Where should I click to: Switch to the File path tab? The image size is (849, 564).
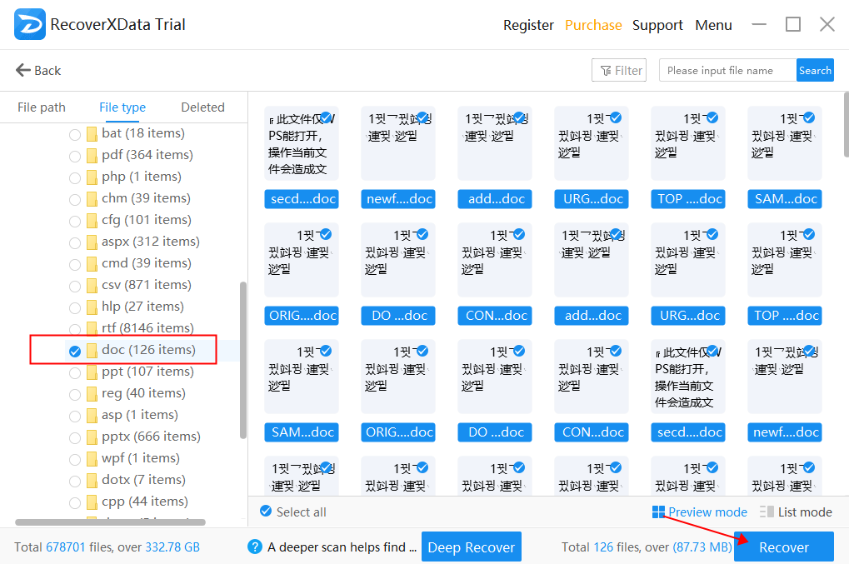(42, 107)
